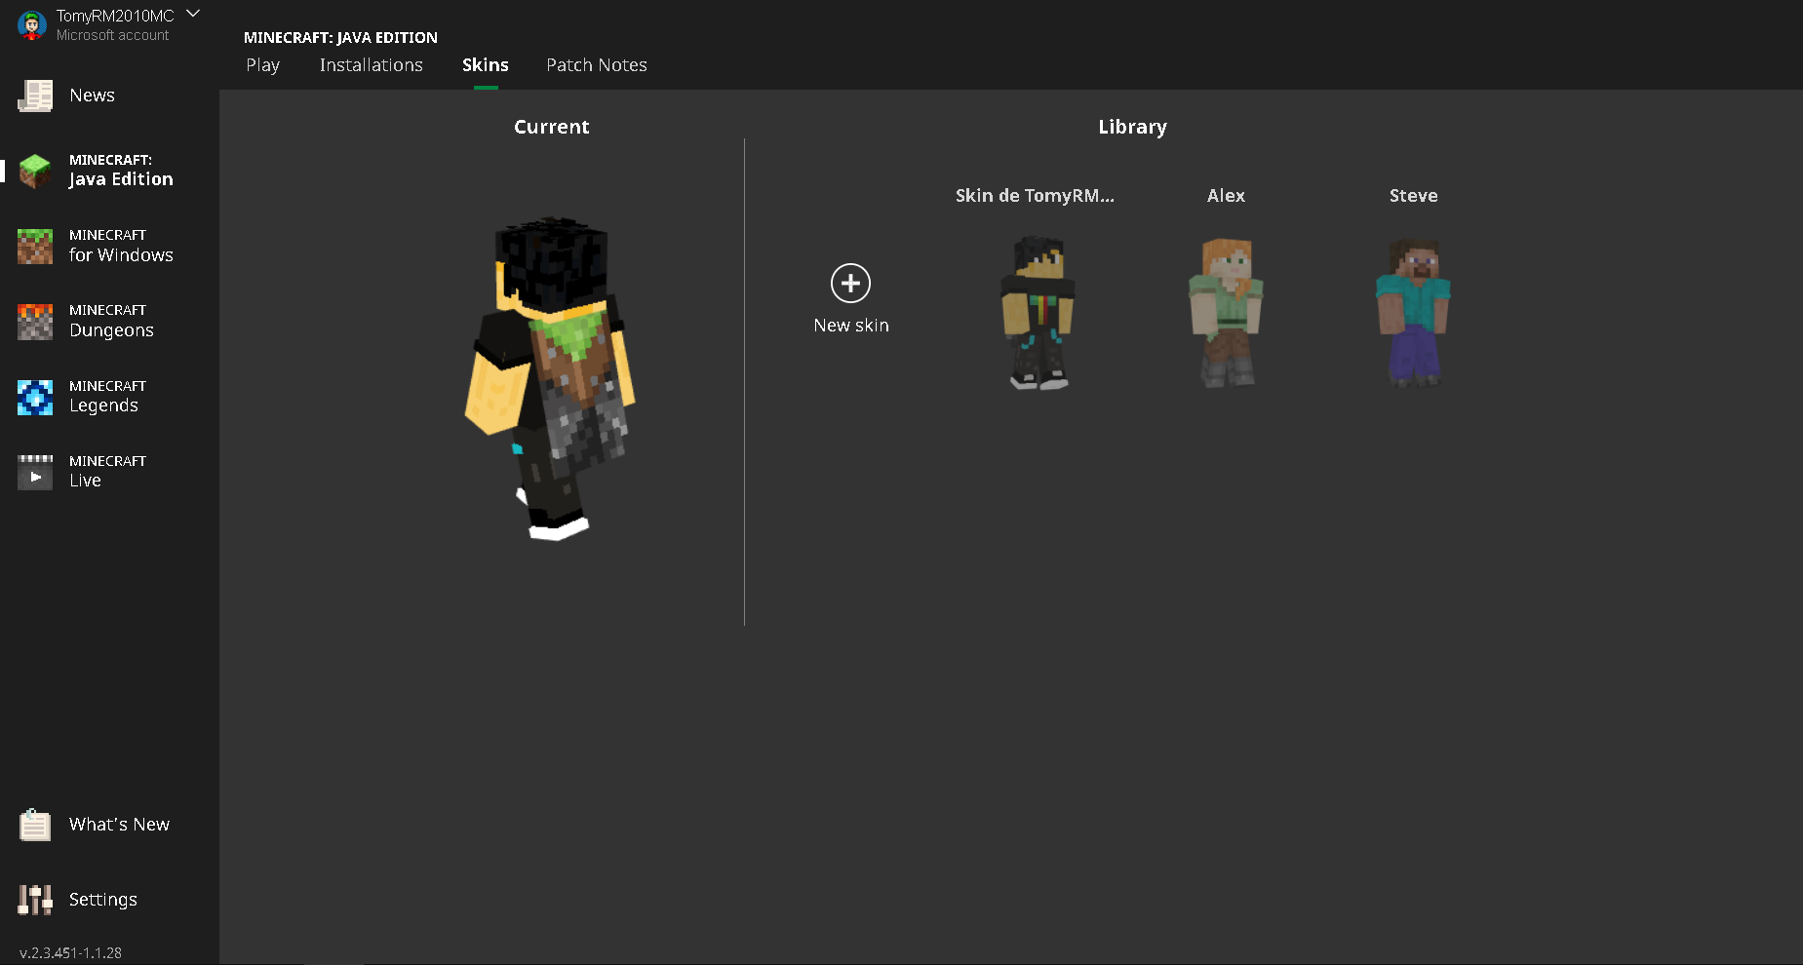Image resolution: width=1803 pixels, height=965 pixels.
Task: Switch to the Play tab
Action: tap(263, 65)
